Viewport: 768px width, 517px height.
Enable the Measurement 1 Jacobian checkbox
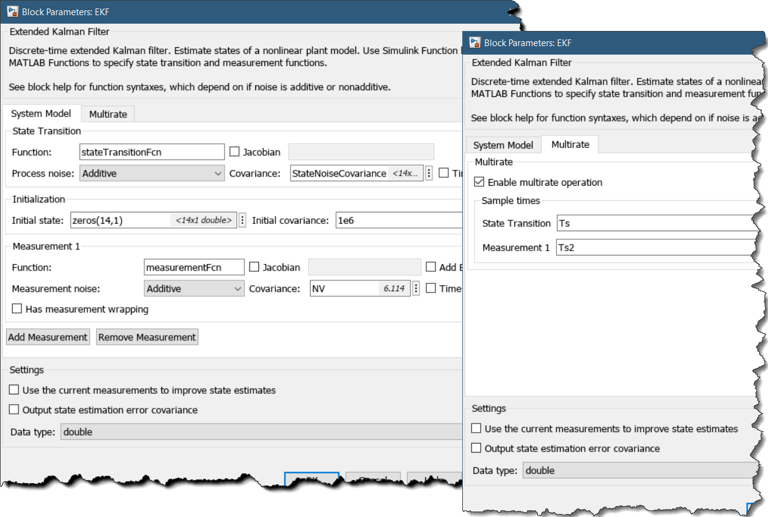[255, 267]
